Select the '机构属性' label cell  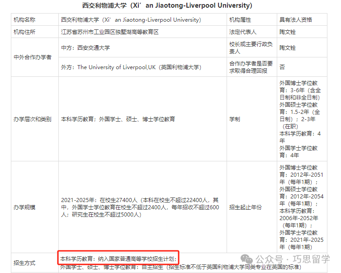click(x=252, y=19)
